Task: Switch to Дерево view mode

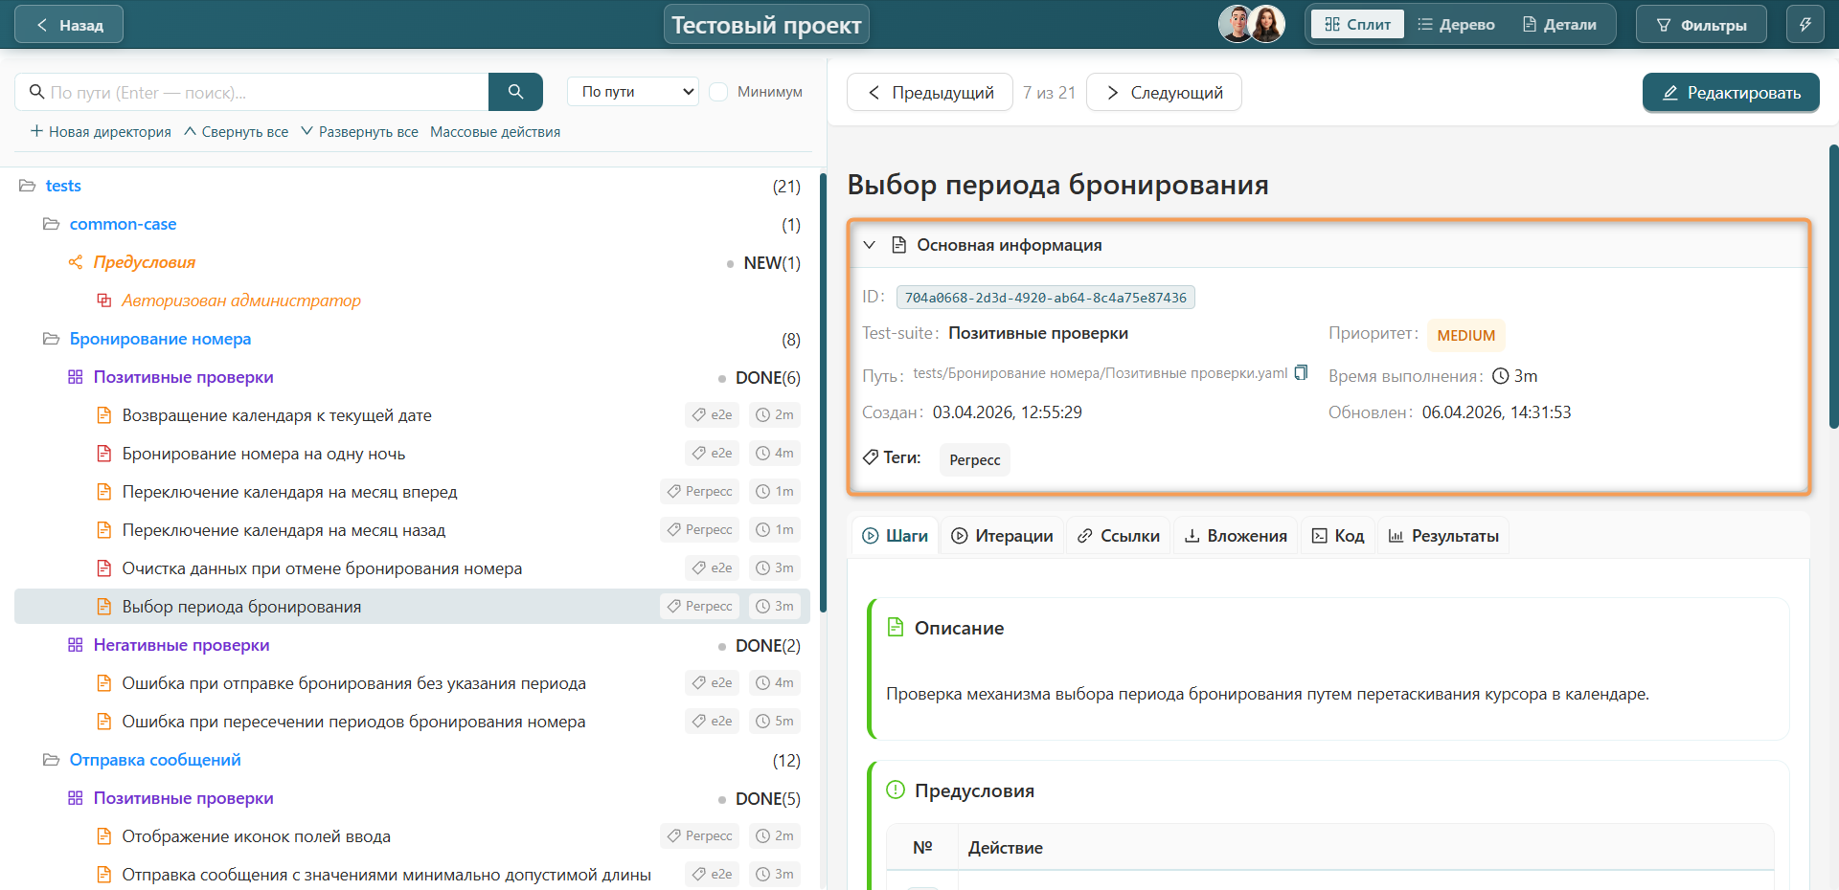Action: click(1456, 25)
